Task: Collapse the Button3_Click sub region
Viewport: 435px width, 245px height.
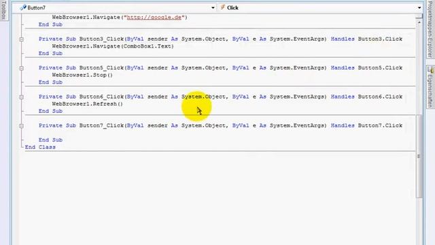Action: point(21,39)
